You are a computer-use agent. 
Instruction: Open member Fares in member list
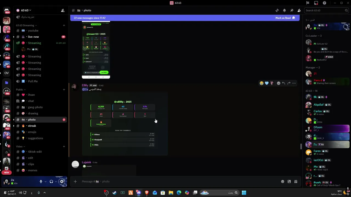pos(327,152)
